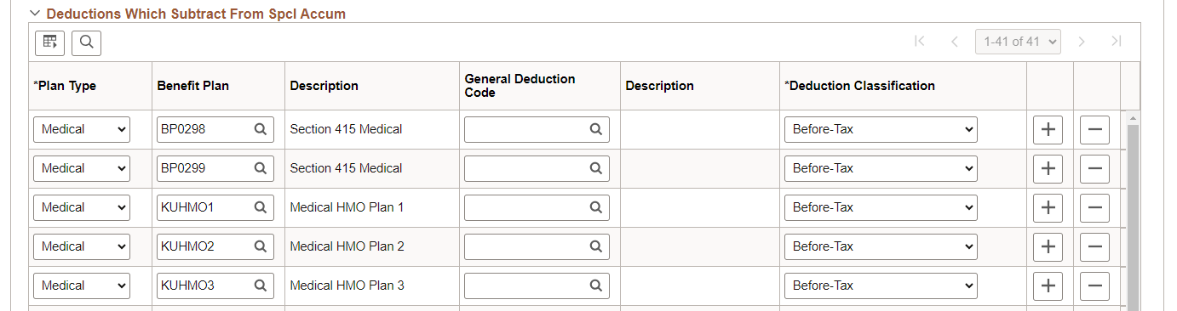Add a row after BP0299 row
The height and width of the screenshot is (311, 1177).
coord(1048,168)
